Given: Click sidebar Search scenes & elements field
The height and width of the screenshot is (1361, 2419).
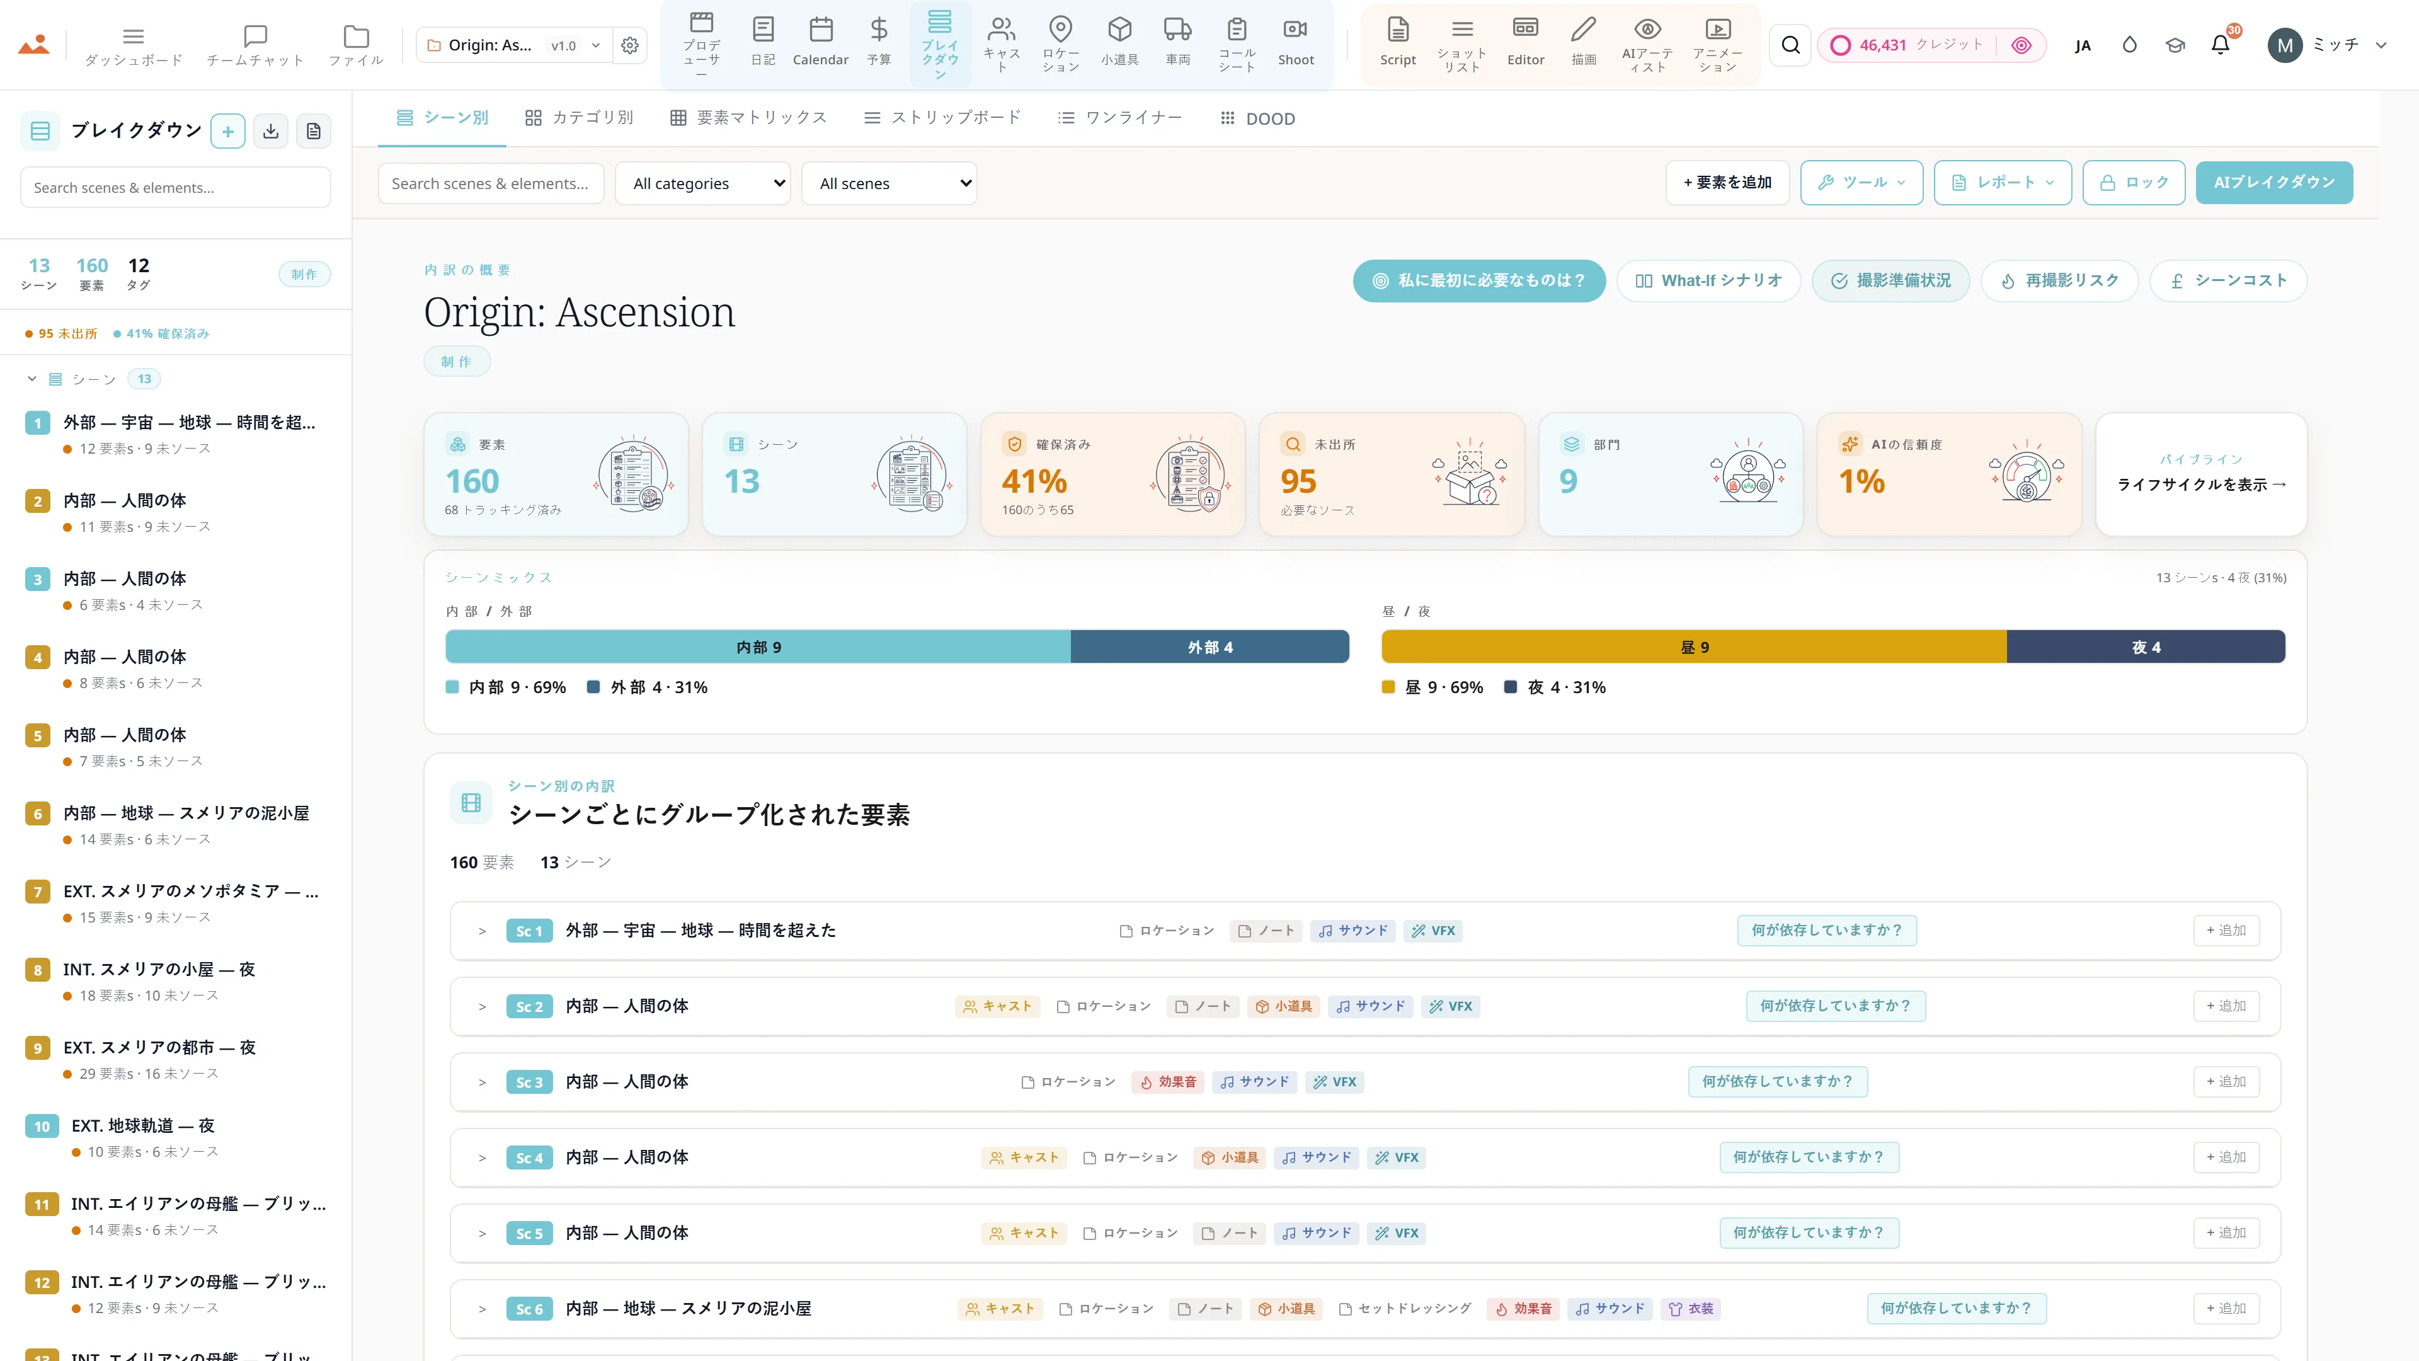Looking at the screenshot, I should (176, 188).
